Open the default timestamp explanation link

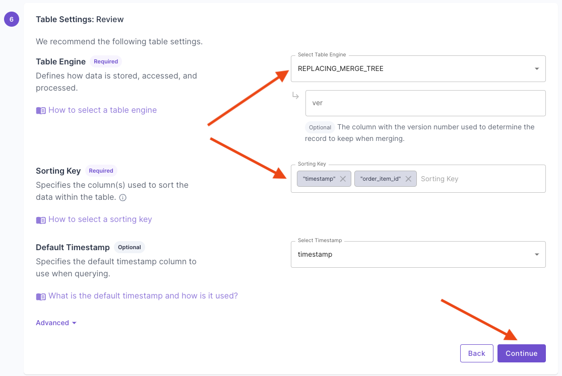[x=143, y=296]
